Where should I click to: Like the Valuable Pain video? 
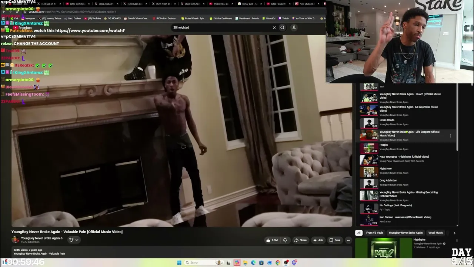click(x=272, y=240)
